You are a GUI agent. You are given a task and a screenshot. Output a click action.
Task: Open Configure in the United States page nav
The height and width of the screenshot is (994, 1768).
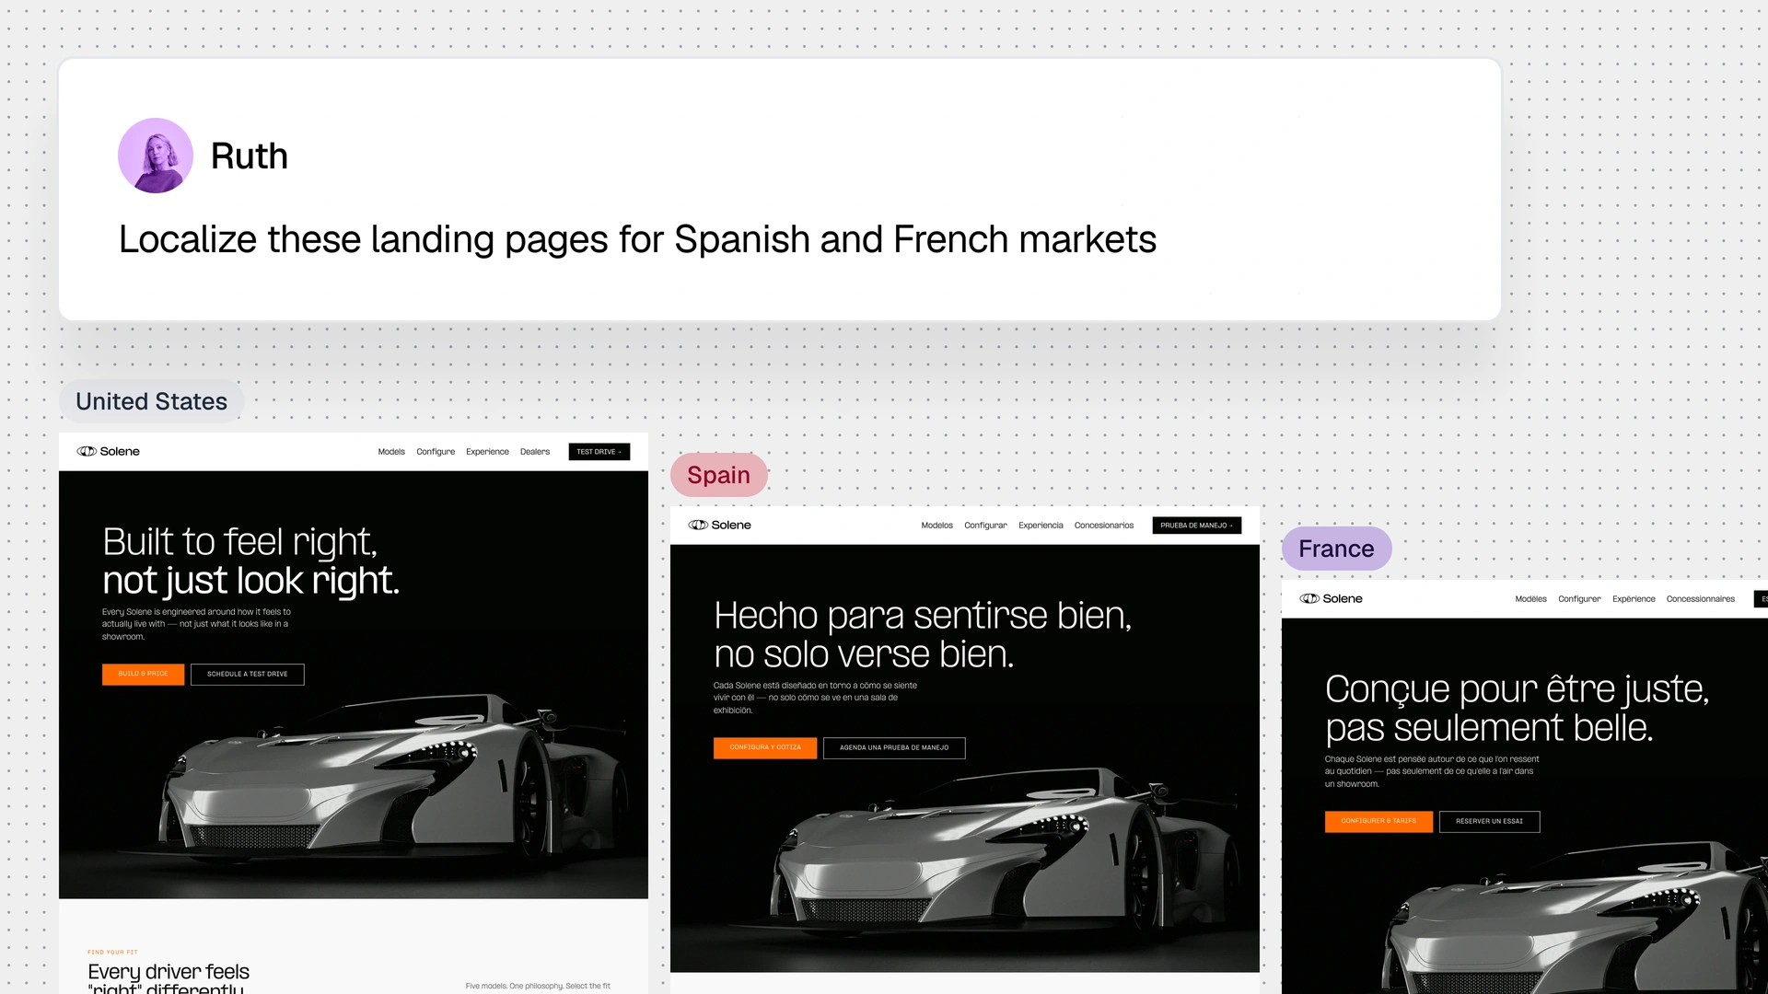tap(436, 452)
